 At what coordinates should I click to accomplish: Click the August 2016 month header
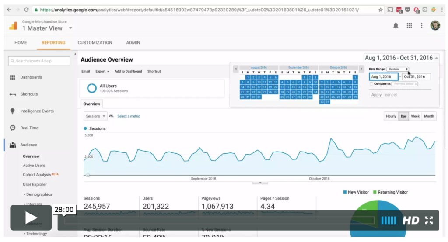[259, 68]
